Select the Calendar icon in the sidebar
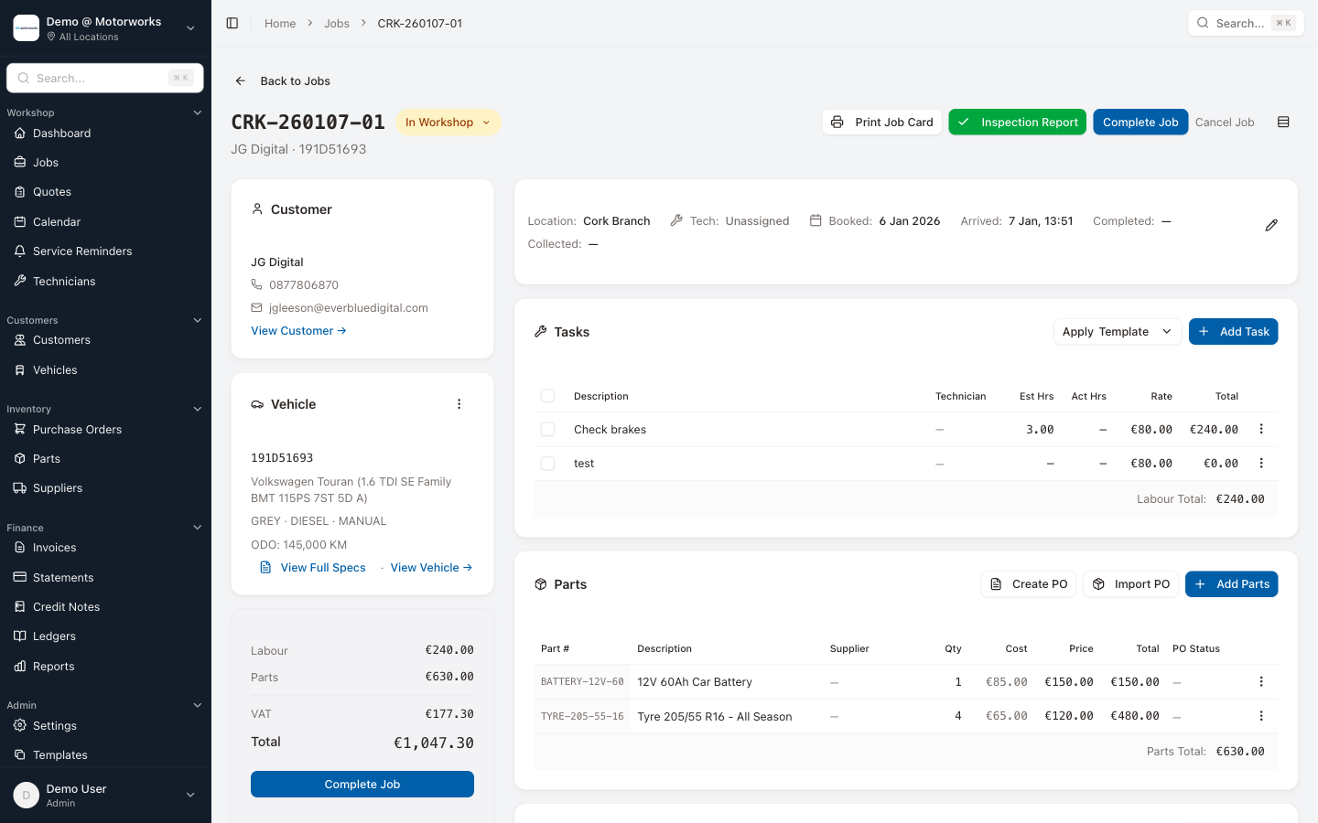Image resolution: width=1318 pixels, height=823 pixels. (x=20, y=221)
